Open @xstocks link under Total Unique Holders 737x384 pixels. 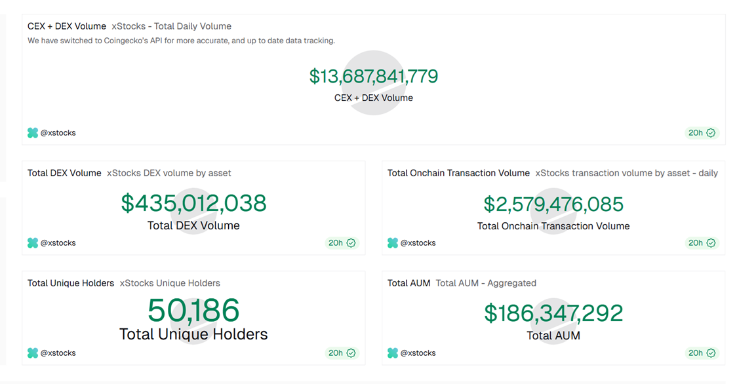58,353
